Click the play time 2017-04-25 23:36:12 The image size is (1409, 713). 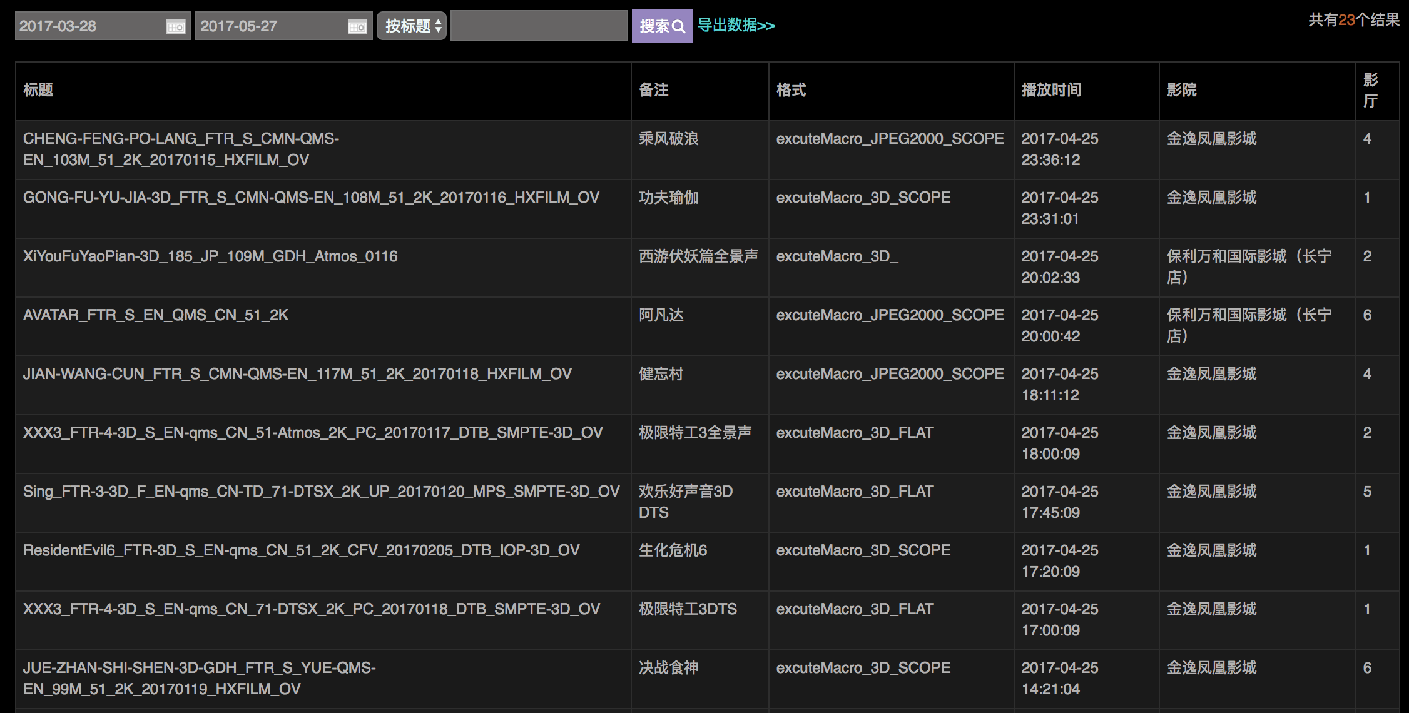click(1060, 149)
